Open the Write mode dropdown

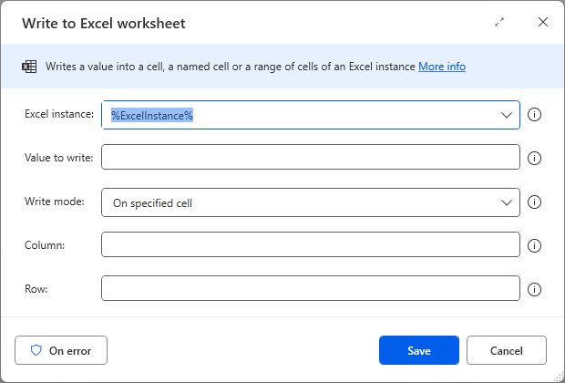tap(507, 202)
